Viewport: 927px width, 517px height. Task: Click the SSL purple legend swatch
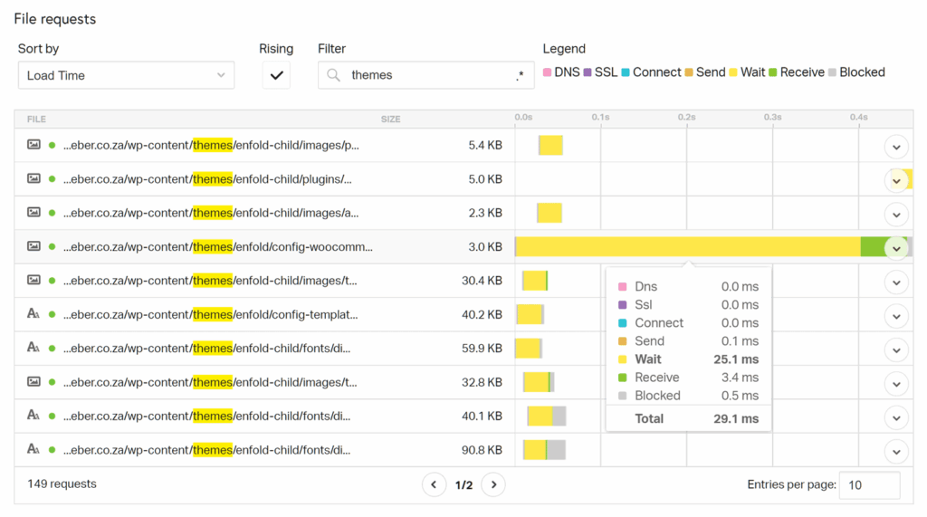(588, 72)
